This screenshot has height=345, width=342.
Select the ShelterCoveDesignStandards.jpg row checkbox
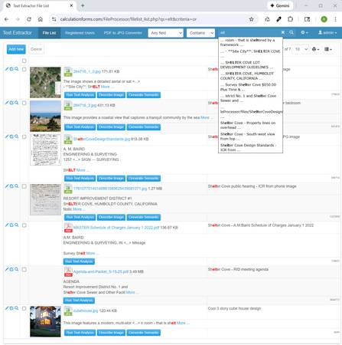tap(24, 137)
